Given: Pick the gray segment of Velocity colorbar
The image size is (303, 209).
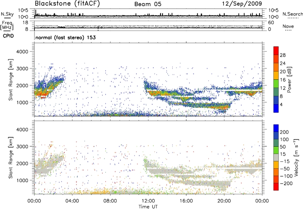Looking at the screenshot, I should pos(276,158).
